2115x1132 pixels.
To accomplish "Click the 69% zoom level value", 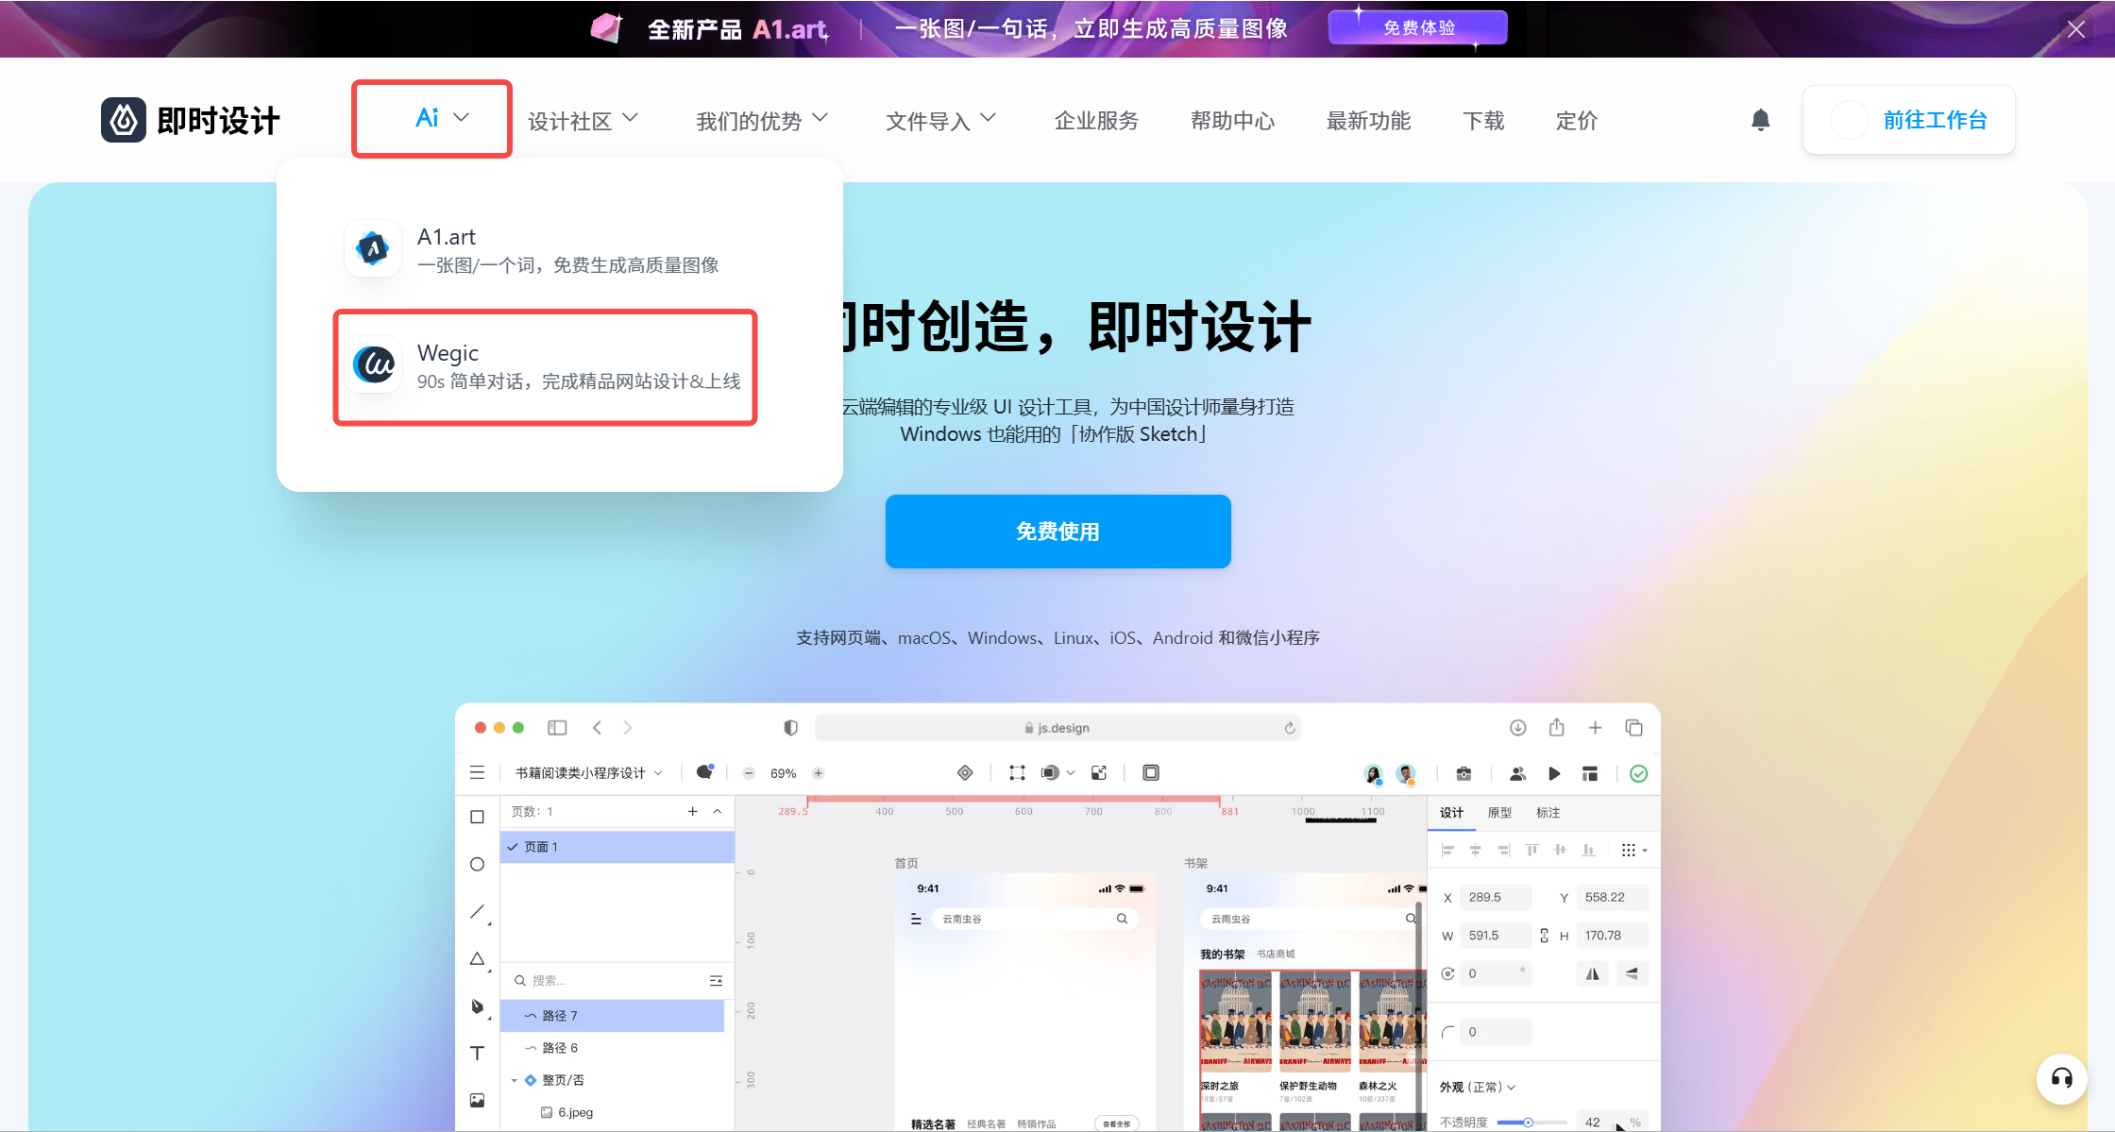I will (x=784, y=773).
